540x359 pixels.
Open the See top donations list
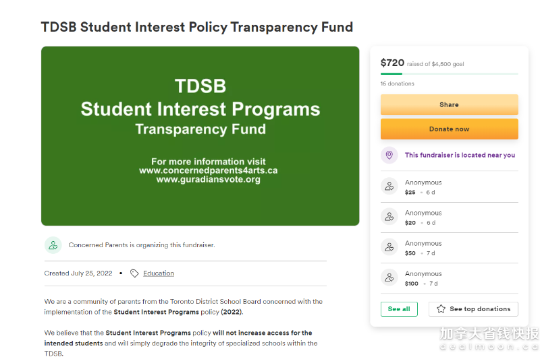tap(473, 309)
